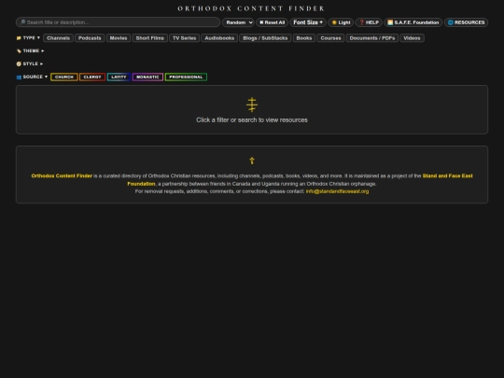Click the globe icon on RESOURCES
This screenshot has width=504, height=378.
pyautogui.click(x=451, y=22)
